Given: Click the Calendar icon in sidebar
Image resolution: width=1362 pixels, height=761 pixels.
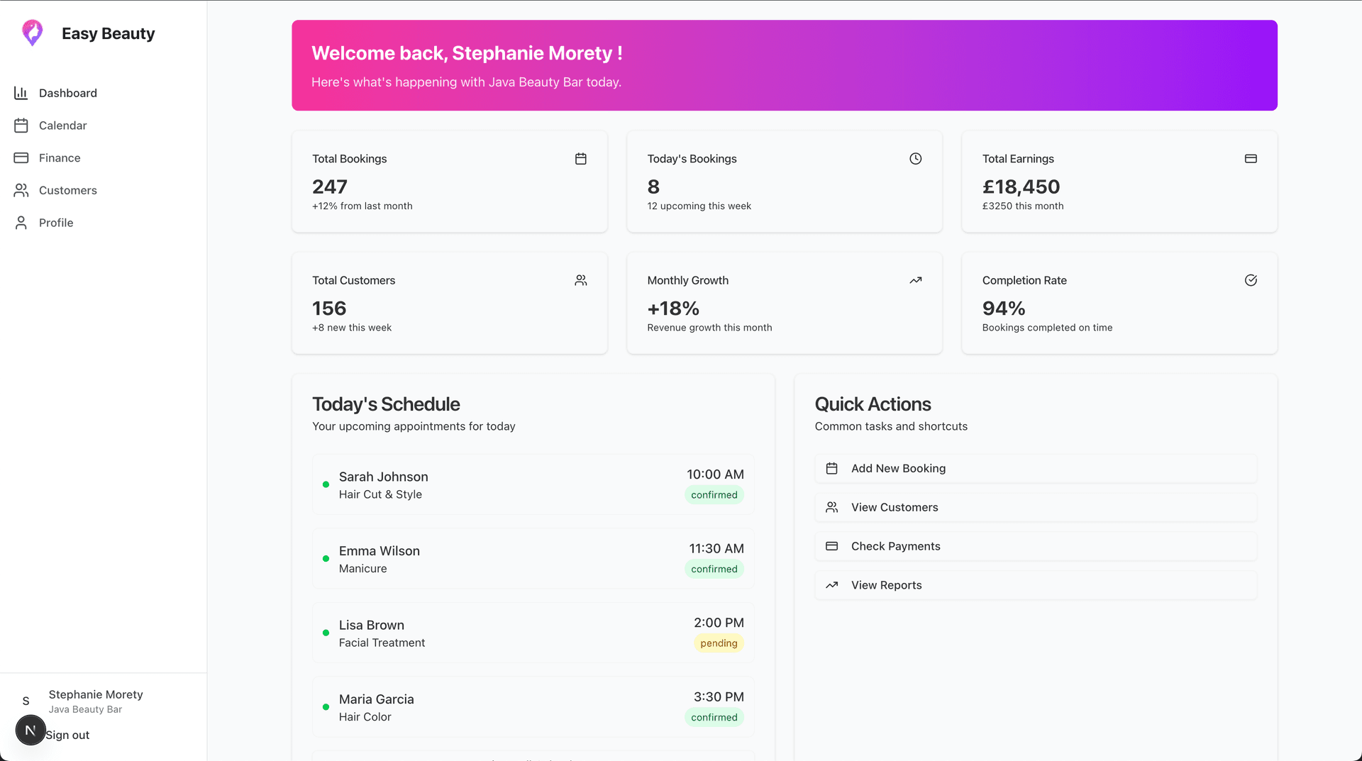Looking at the screenshot, I should 22,125.
